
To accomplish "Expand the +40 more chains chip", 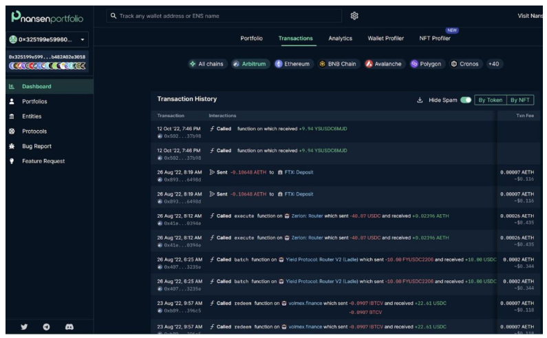I will coord(493,64).
